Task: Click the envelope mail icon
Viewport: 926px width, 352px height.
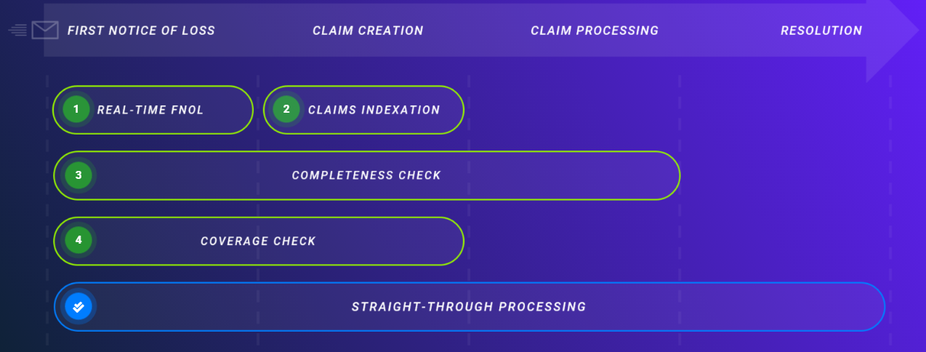Action: (44, 31)
